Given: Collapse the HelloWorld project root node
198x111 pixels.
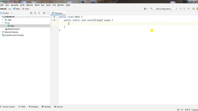Looking at the screenshot, I should 0,17.
